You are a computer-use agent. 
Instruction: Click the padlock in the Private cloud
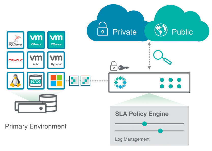[102, 29]
